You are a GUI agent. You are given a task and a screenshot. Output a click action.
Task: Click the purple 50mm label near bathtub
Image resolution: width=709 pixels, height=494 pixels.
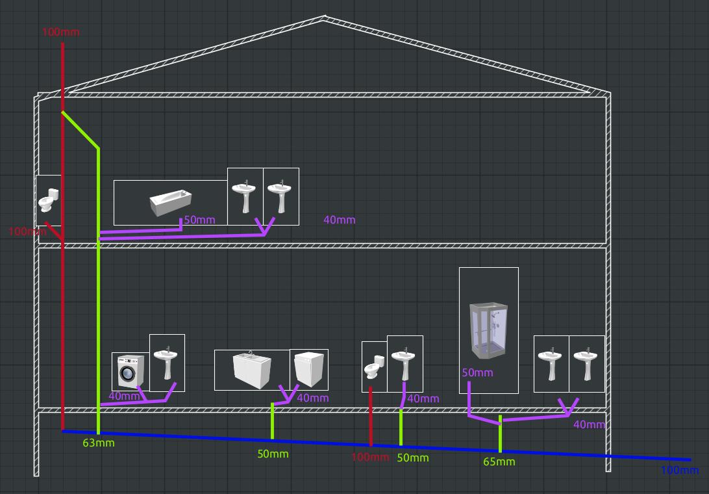199,220
